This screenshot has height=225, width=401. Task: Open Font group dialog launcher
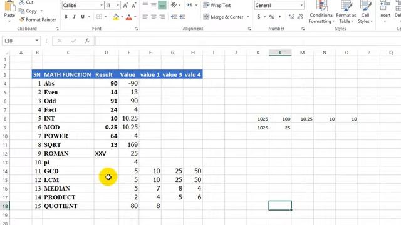pyautogui.click(x=137, y=29)
